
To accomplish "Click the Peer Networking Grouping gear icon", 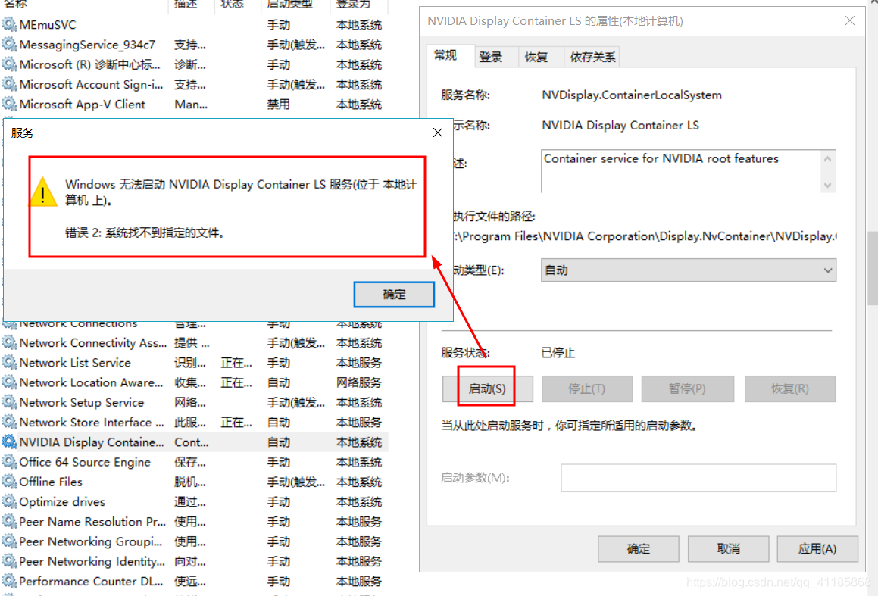I will [x=9, y=541].
